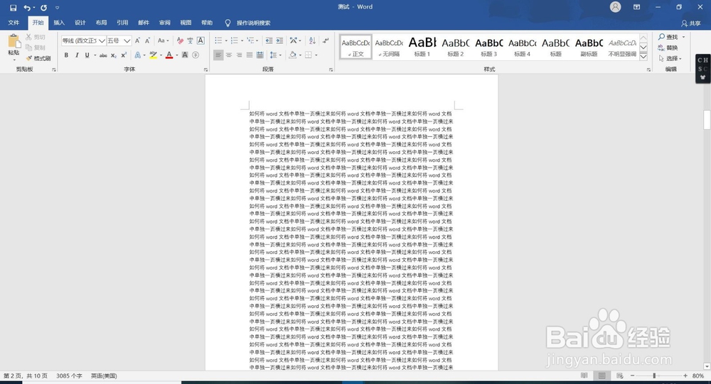This screenshot has height=384, width=711.
Task: Align text right
Action: [x=239, y=55]
